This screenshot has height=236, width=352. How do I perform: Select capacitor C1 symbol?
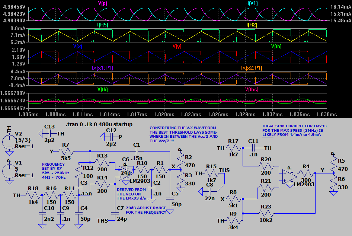(x=137, y=152)
